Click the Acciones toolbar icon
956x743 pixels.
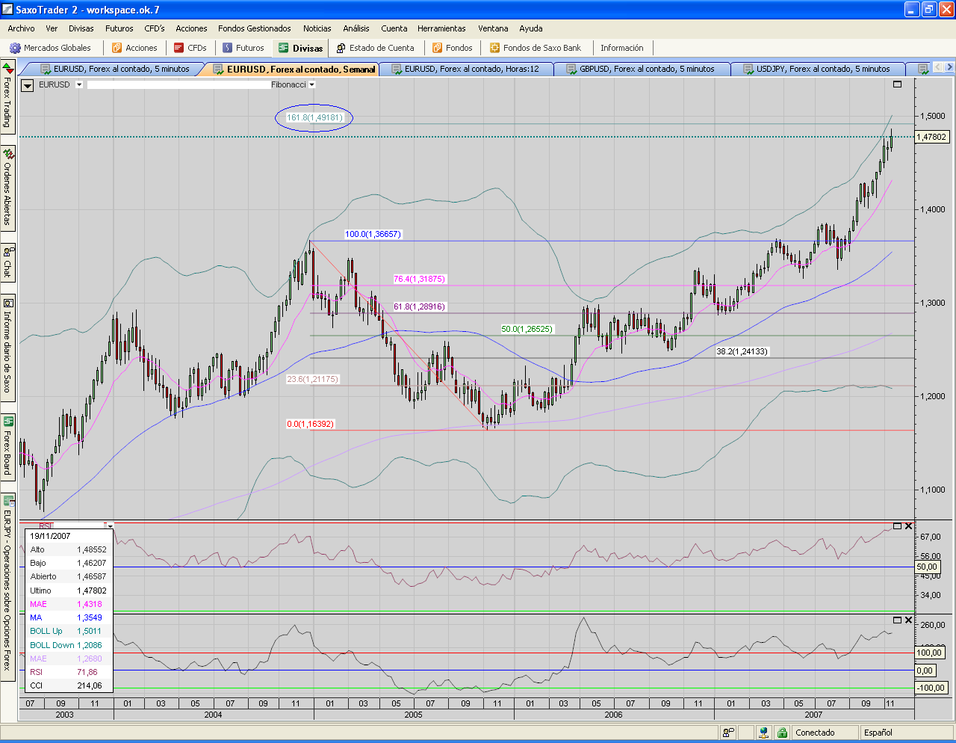(117, 48)
